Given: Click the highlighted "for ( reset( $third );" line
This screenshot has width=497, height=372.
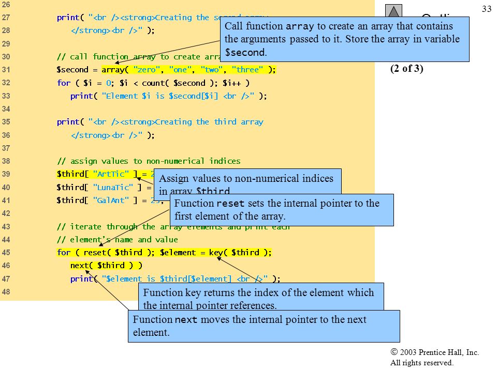Looking at the screenshot, I should tap(164, 253).
